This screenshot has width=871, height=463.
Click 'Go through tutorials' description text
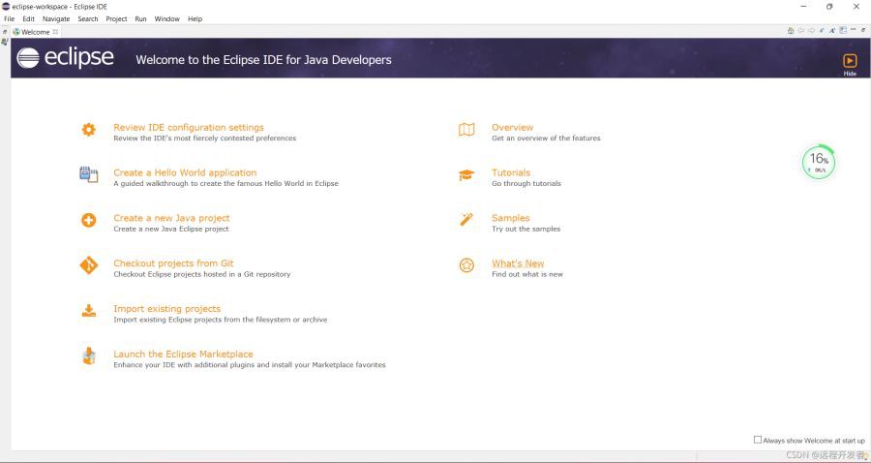coord(526,183)
